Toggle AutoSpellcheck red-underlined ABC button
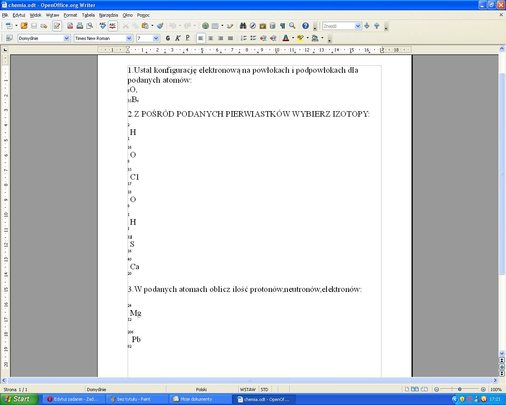Image resolution: width=506 pixels, height=405 pixels. [113, 26]
